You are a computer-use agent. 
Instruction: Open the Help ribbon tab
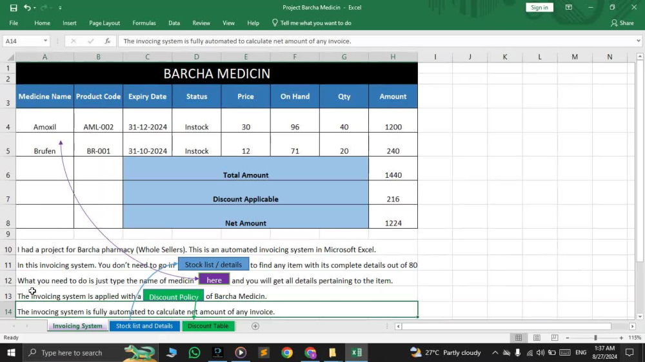[x=253, y=23]
